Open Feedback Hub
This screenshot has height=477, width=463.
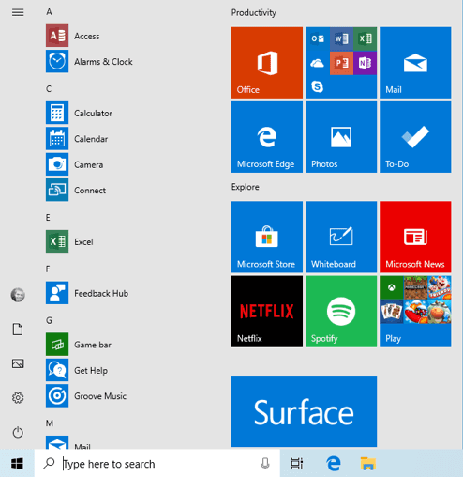pos(87,293)
